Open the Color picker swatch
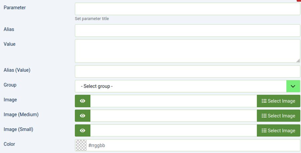This screenshot has height=153, width=301. [81, 145]
